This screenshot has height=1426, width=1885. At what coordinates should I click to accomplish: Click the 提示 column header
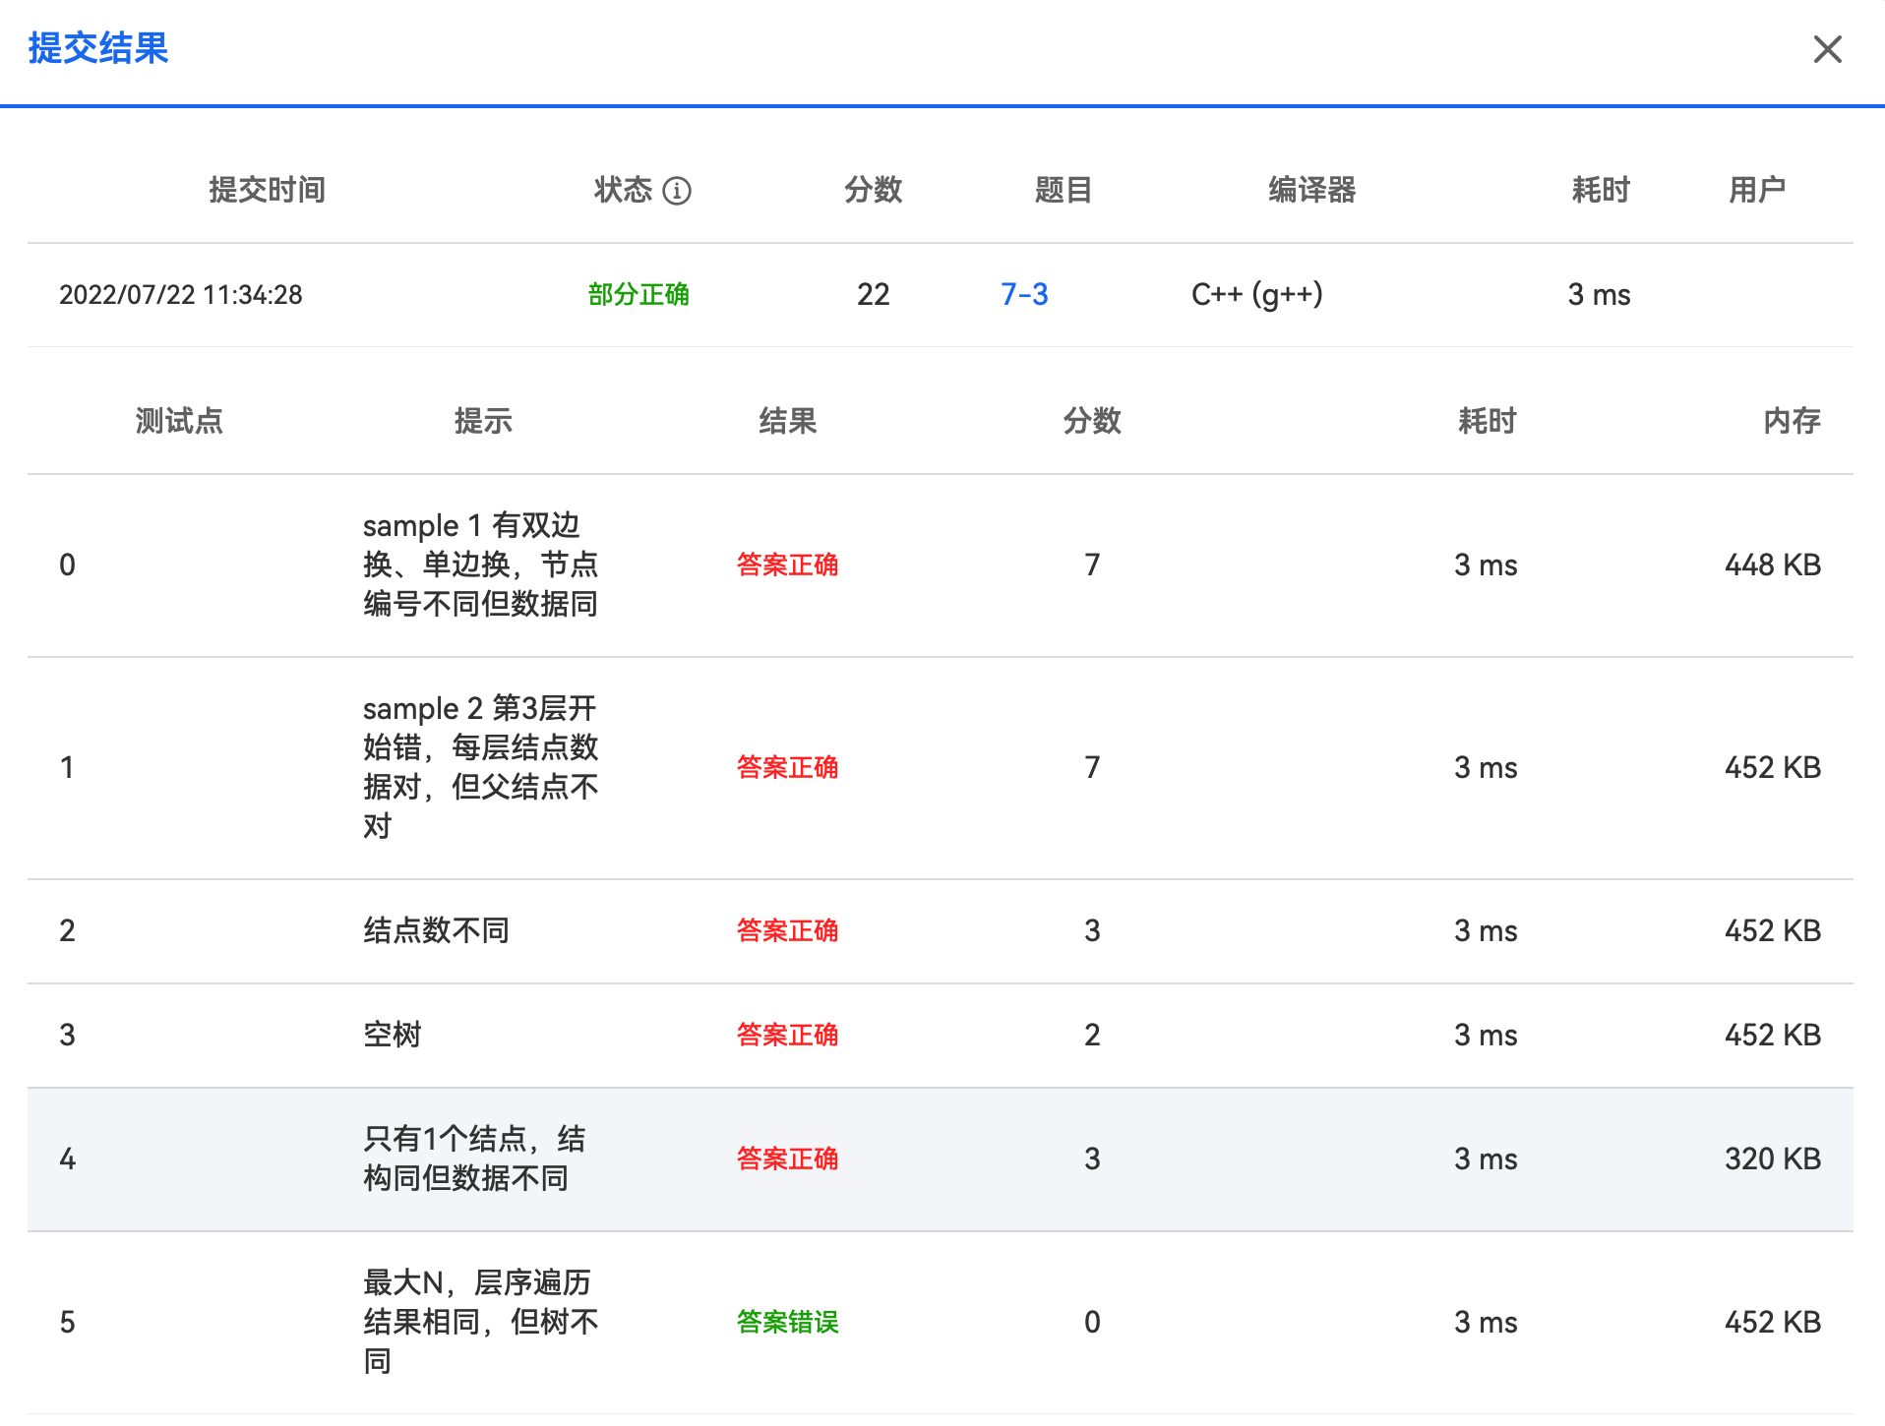pos(483,421)
